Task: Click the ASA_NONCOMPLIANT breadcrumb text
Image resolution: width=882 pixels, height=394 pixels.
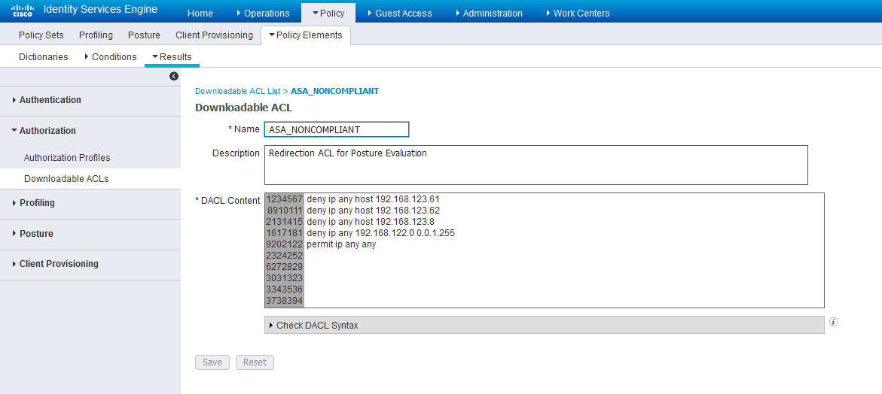Action: pos(334,91)
